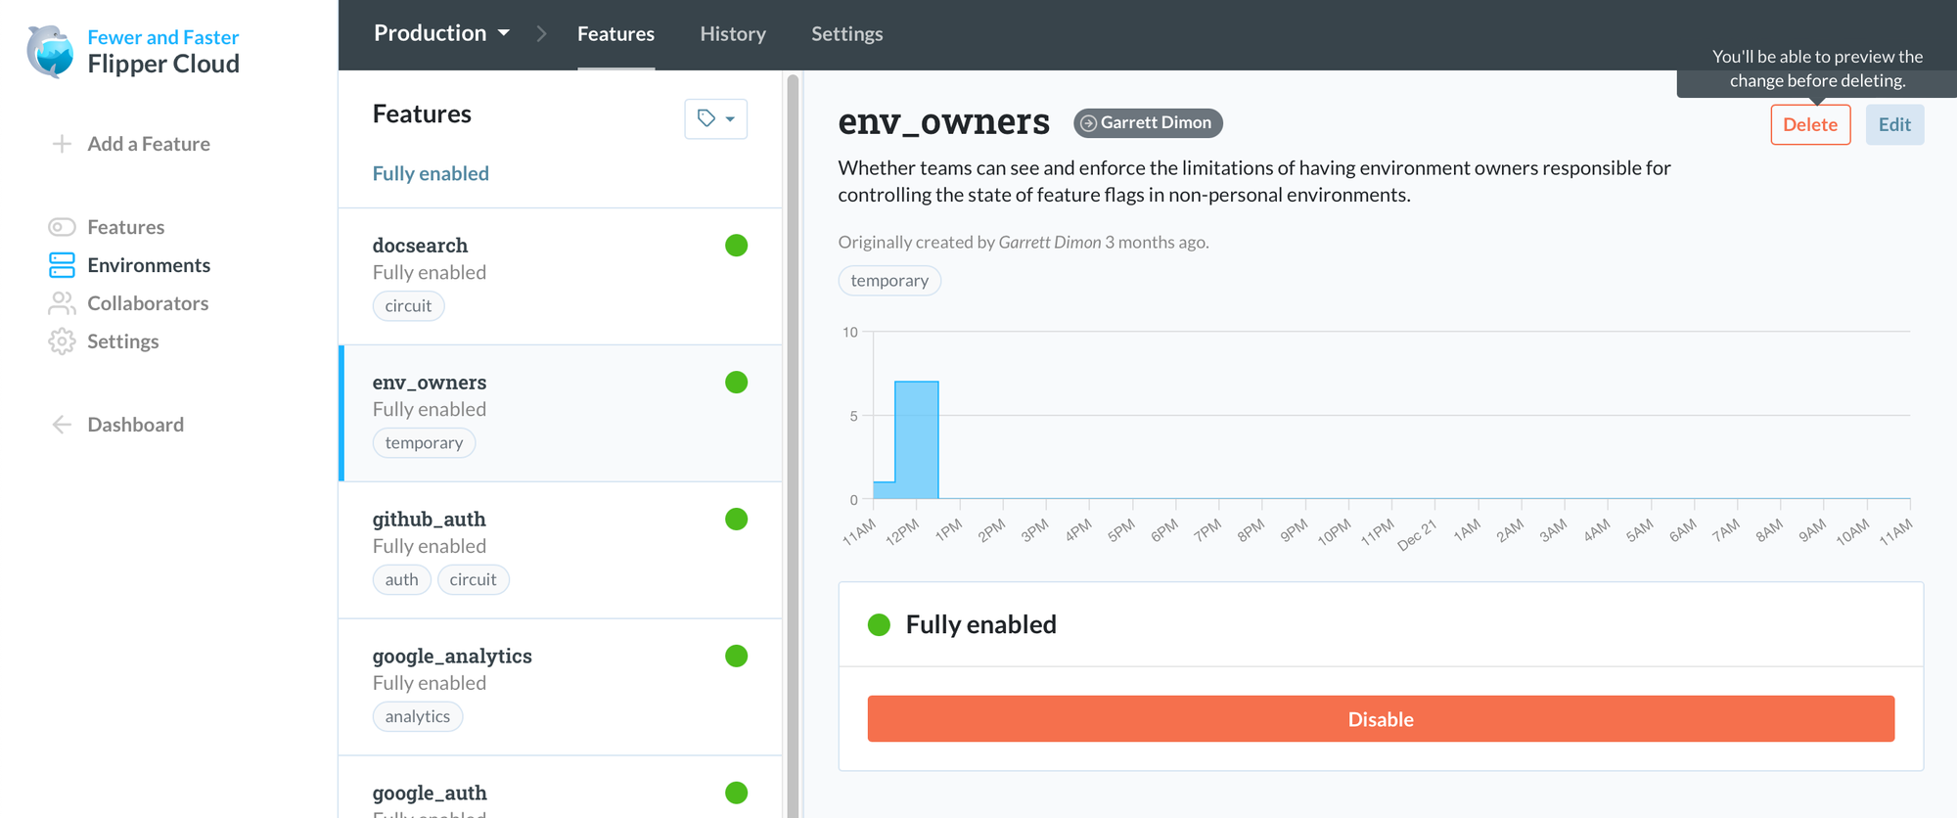Click the plus icon beside Add a Feature
Viewport: 1957px width, 818px height.
point(62,144)
